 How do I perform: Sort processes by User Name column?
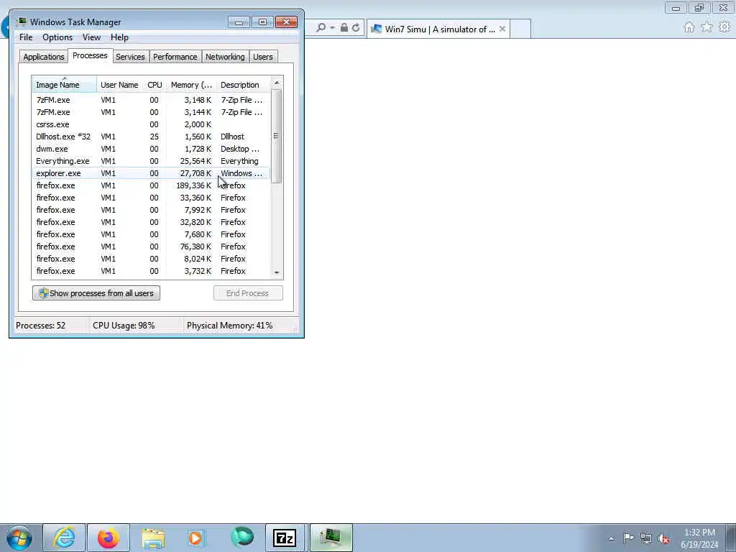click(119, 85)
